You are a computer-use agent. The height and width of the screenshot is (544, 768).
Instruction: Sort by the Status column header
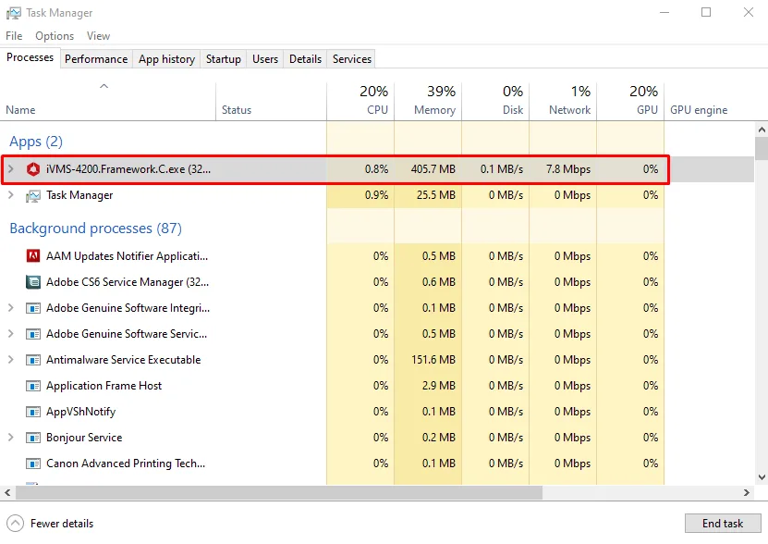tap(271, 102)
